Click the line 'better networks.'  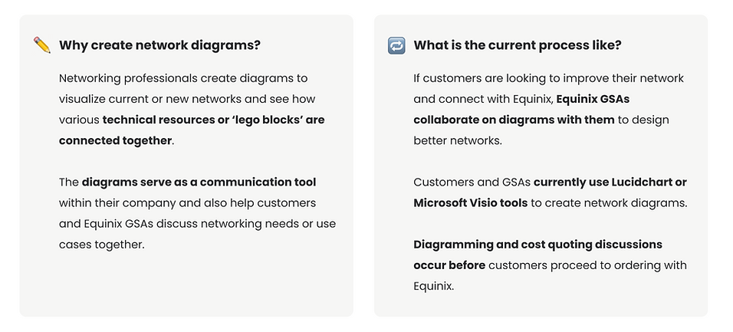point(458,140)
